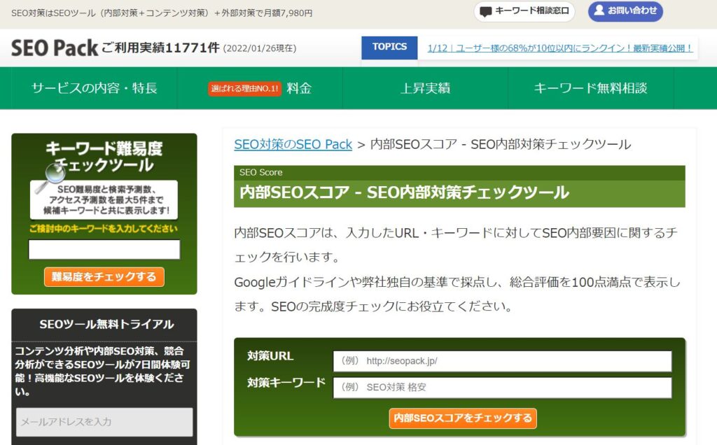Click the SEO Score label
The image size is (717, 445).
point(260,172)
